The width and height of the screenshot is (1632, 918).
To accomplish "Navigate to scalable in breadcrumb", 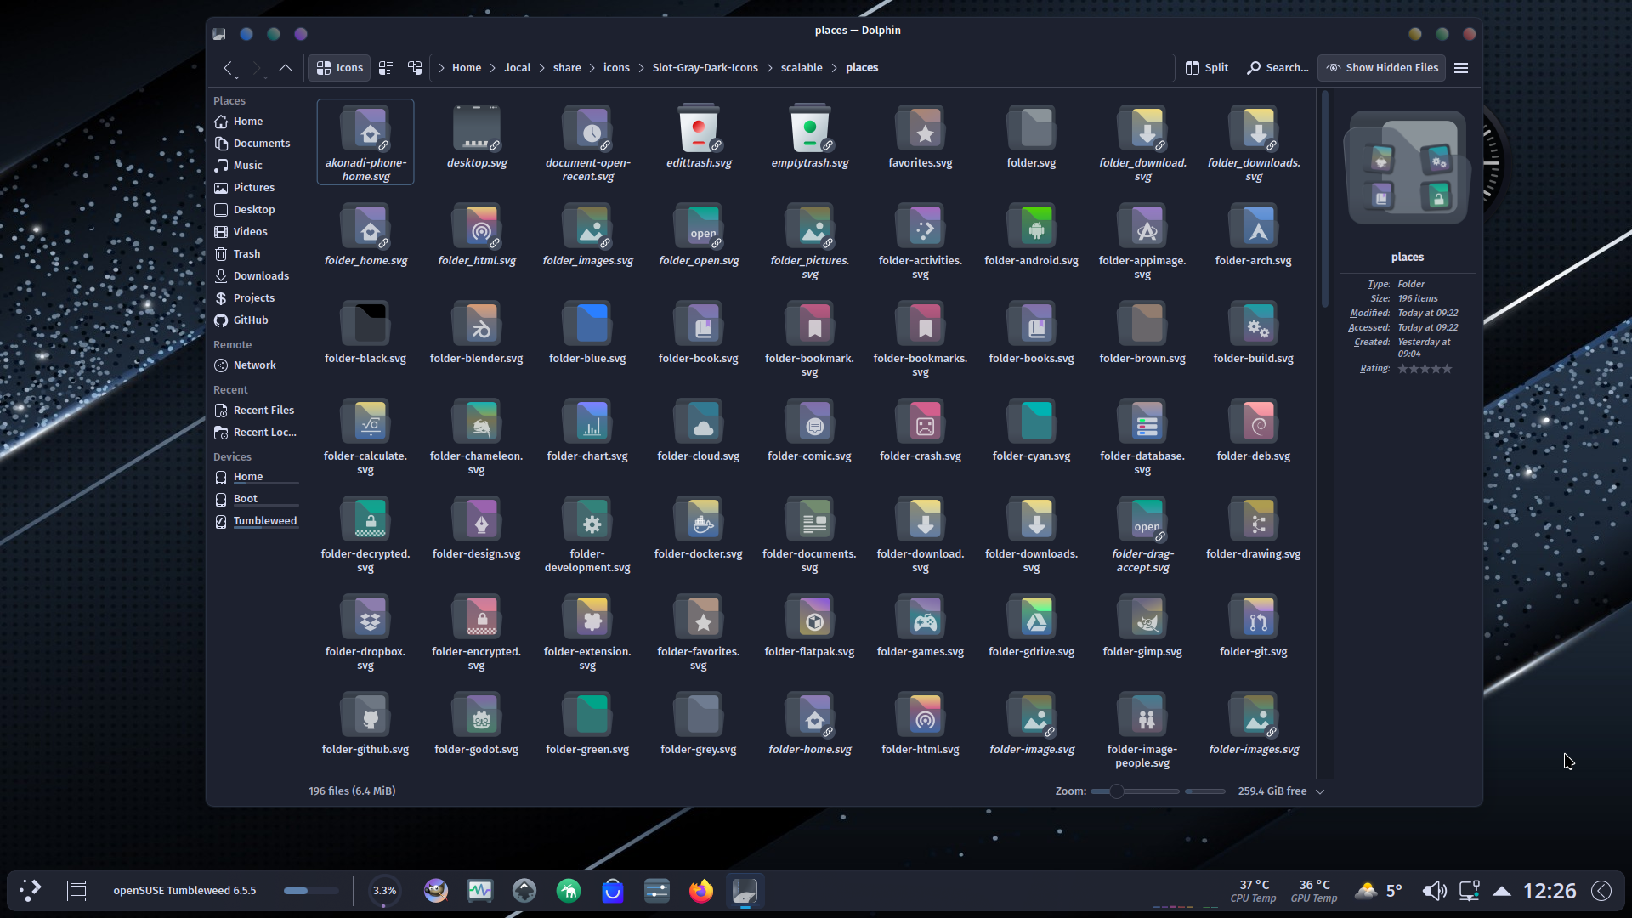I will [x=802, y=68].
